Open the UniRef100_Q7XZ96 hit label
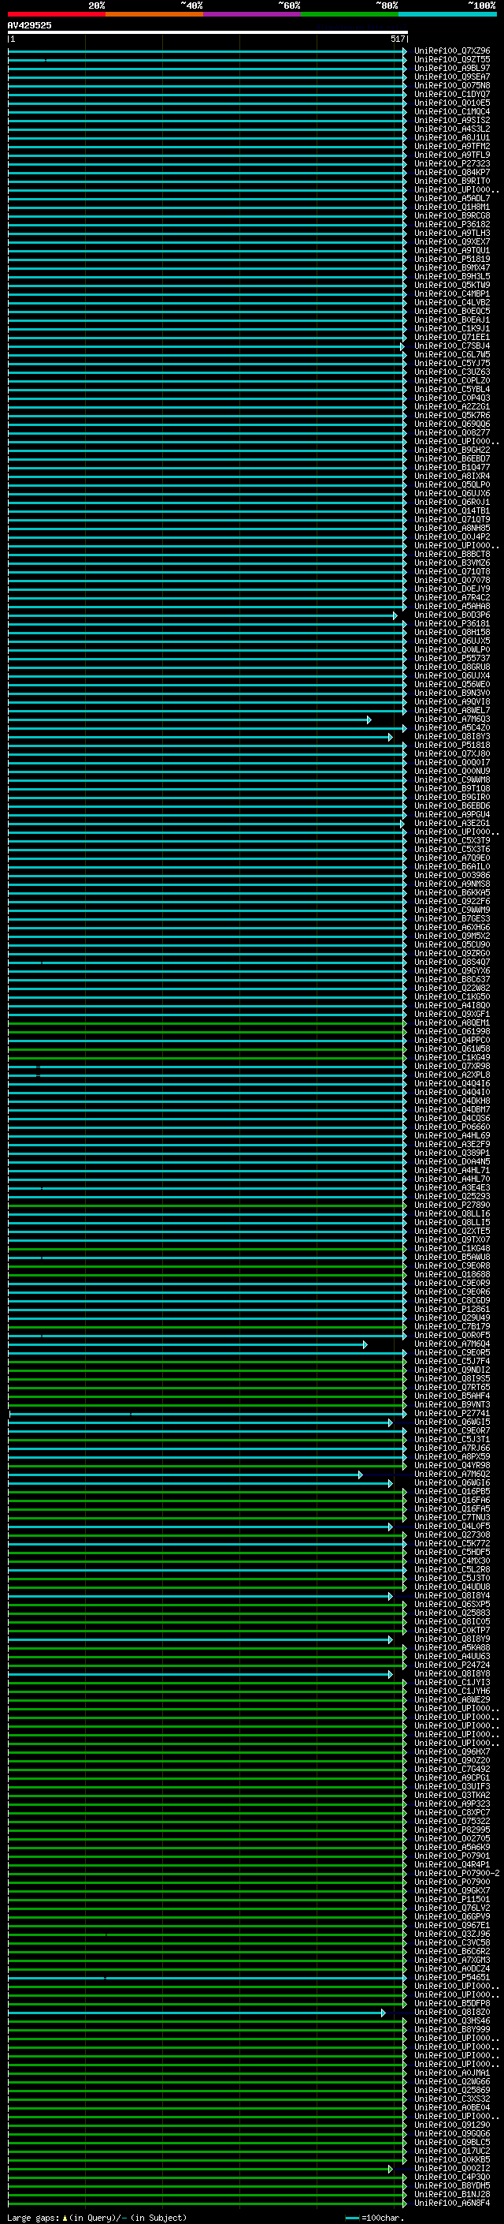This screenshot has width=504, height=2224. pyautogui.click(x=451, y=51)
